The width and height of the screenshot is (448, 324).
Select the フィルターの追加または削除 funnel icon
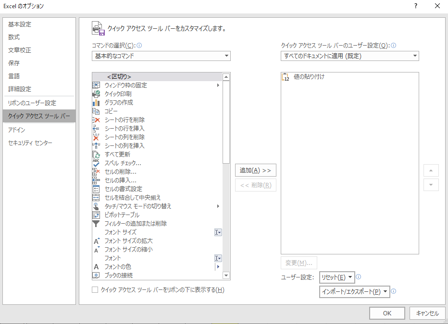(x=96, y=224)
